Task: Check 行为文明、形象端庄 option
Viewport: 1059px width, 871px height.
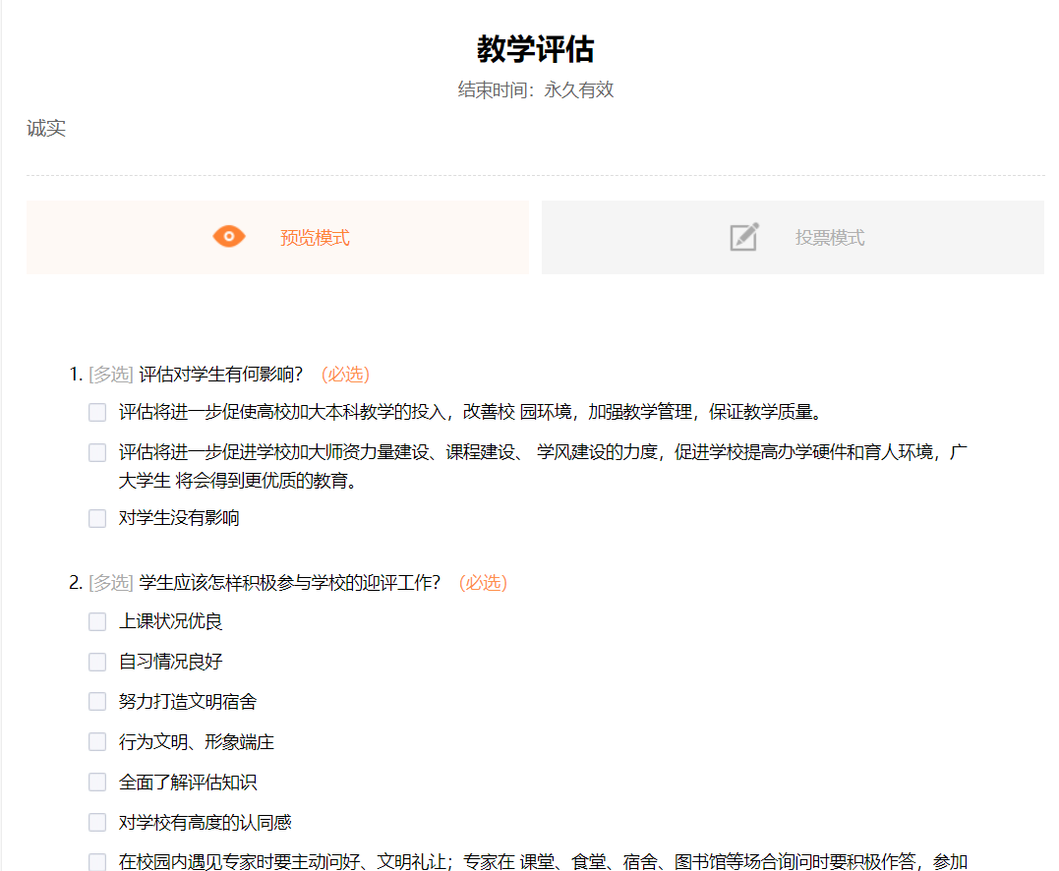Action: 97,742
